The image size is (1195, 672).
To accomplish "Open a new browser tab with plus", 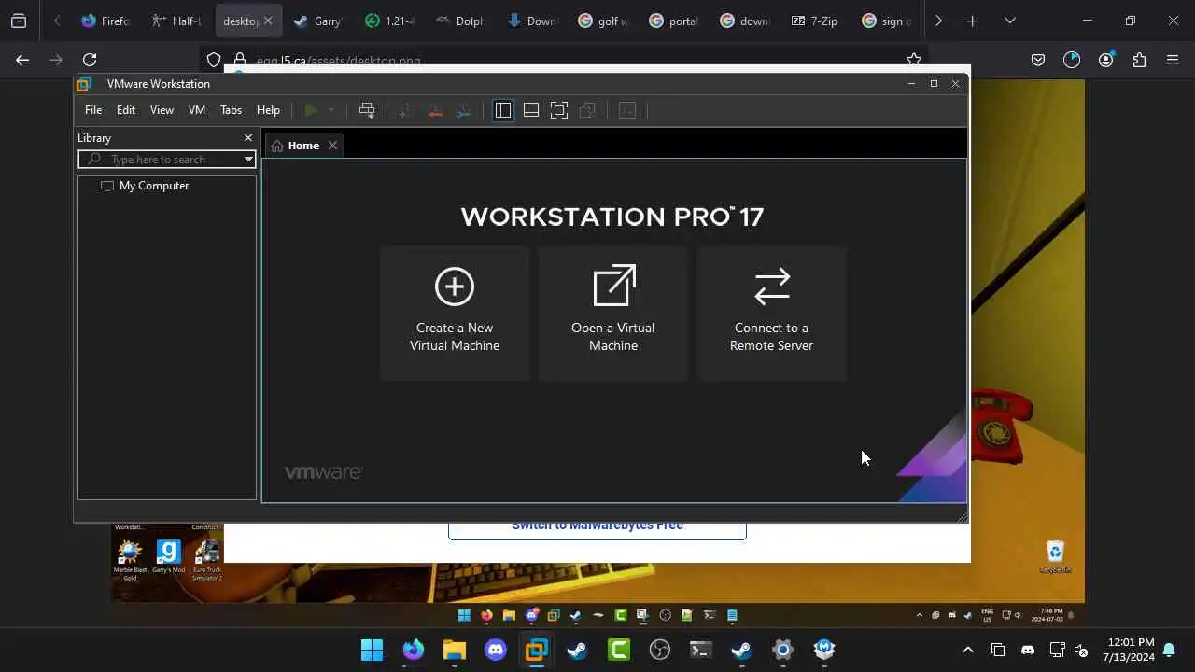I will click(x=973, y=21).
